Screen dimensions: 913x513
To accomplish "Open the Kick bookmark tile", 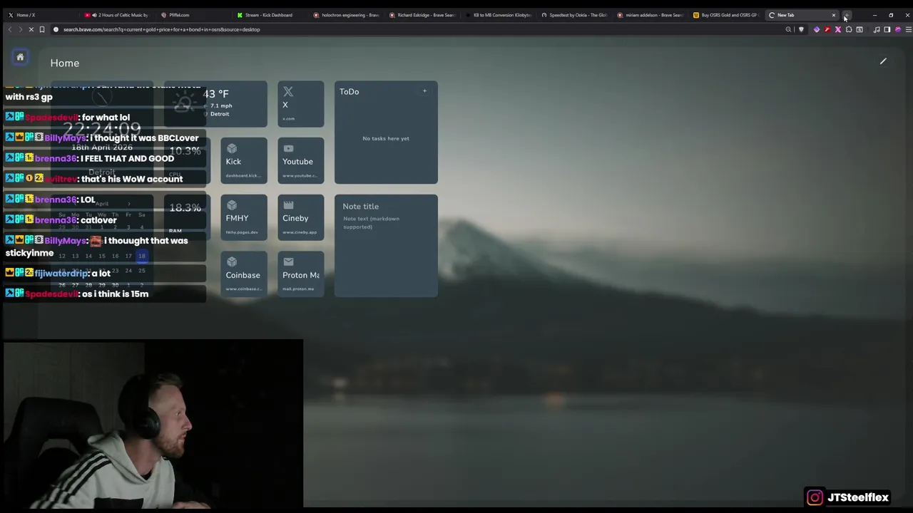I will [244, 161].
